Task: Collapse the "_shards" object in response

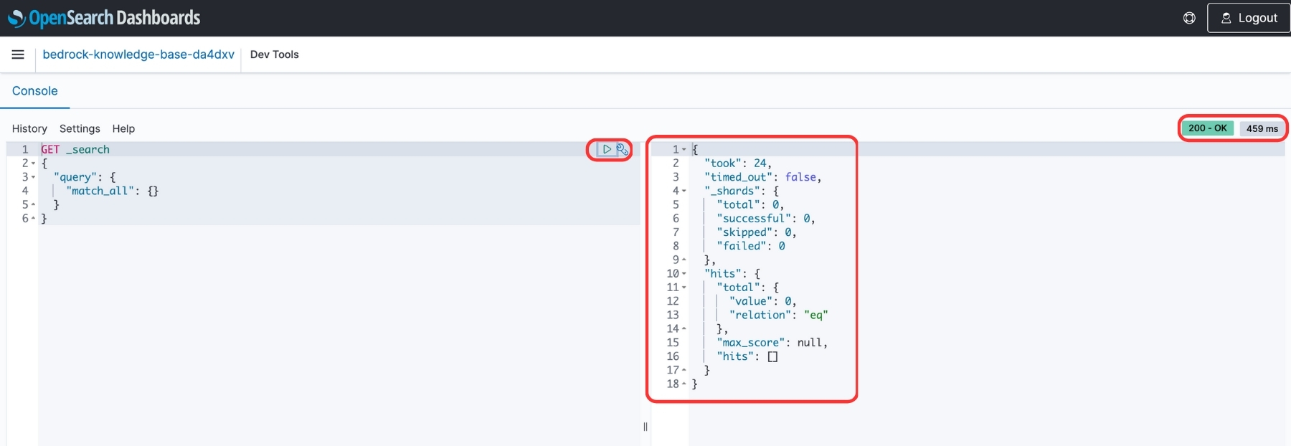Action: 684,191
